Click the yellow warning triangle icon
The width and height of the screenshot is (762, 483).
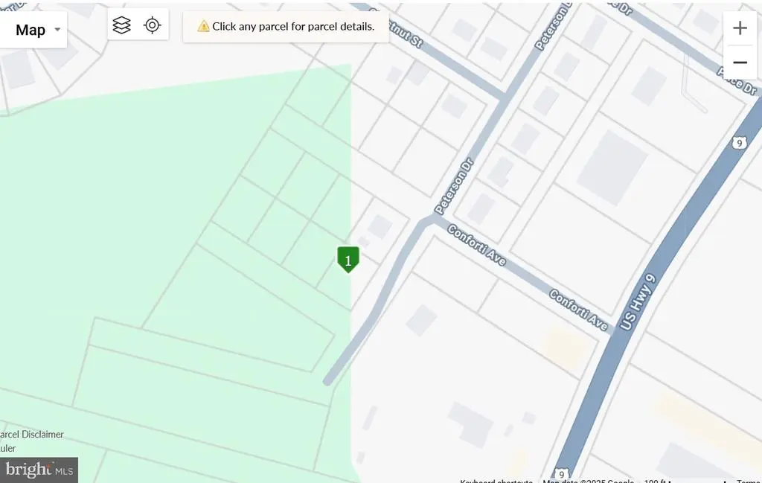click(203, 26)
